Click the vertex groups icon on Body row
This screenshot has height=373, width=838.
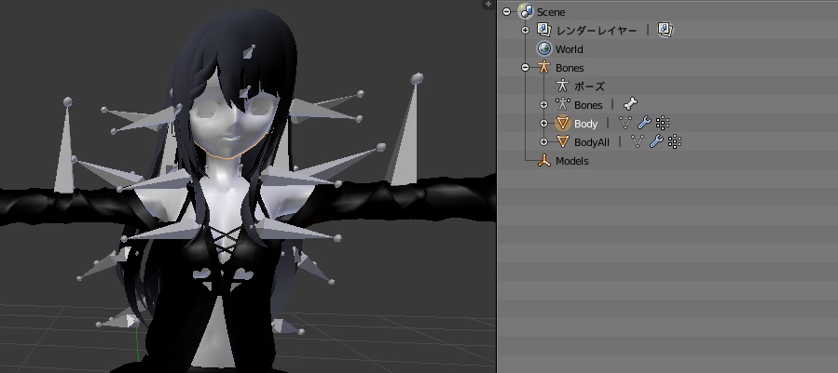point(662,124)
